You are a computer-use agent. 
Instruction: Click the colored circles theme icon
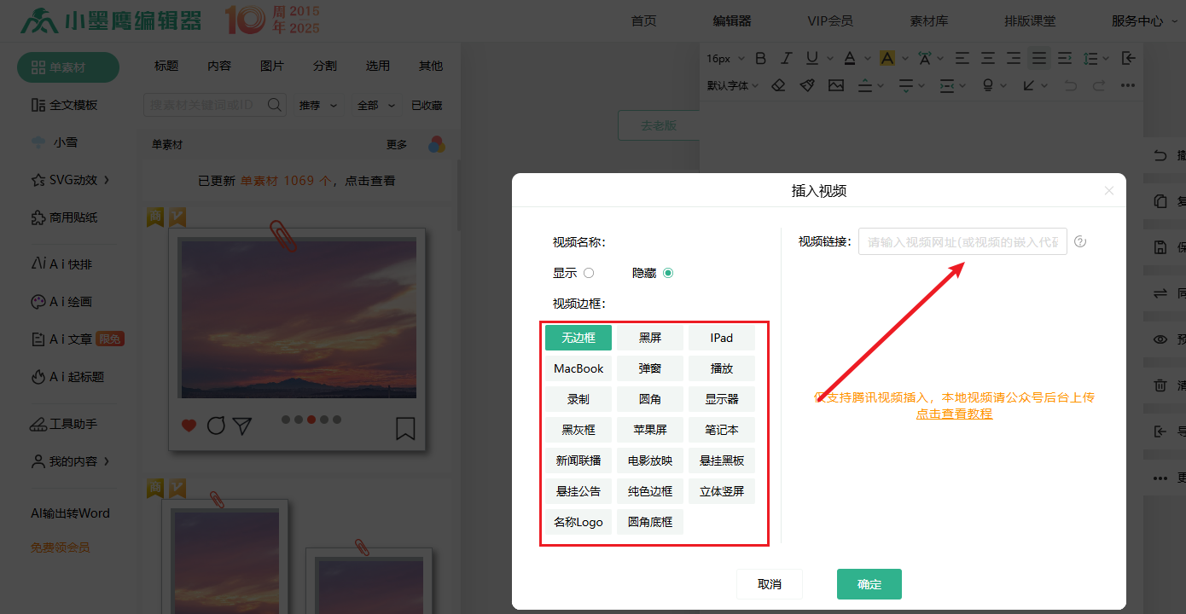(437, 144)
